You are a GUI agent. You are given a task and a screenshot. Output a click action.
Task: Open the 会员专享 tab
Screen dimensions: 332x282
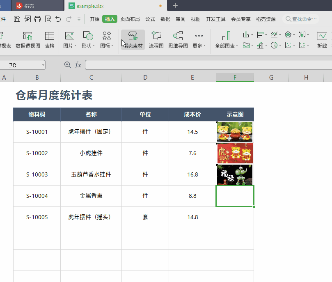click(241, 19)
